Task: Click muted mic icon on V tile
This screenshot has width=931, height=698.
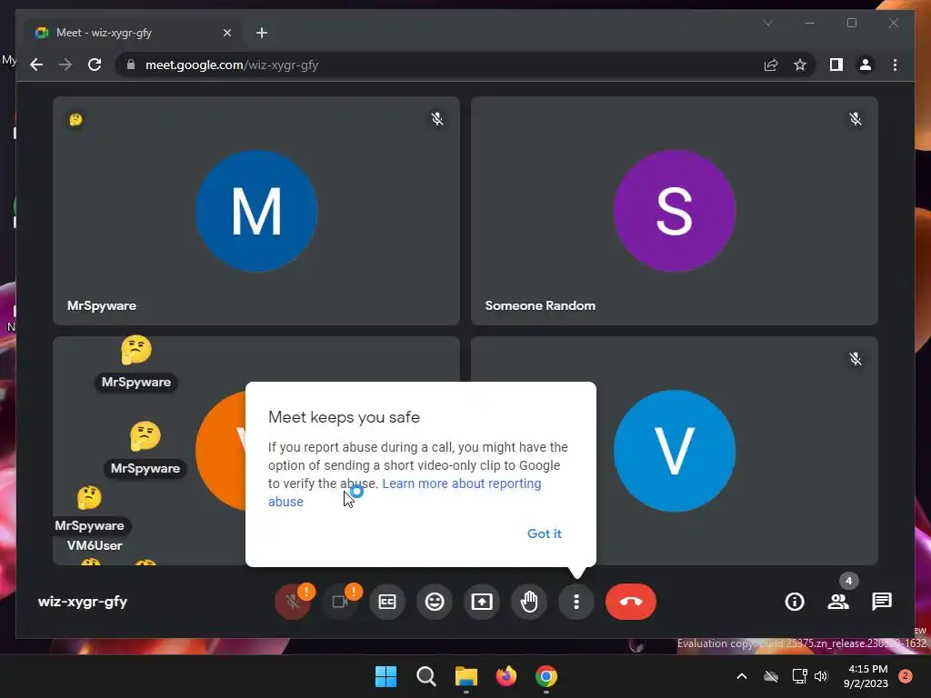Action: (855, 358)
